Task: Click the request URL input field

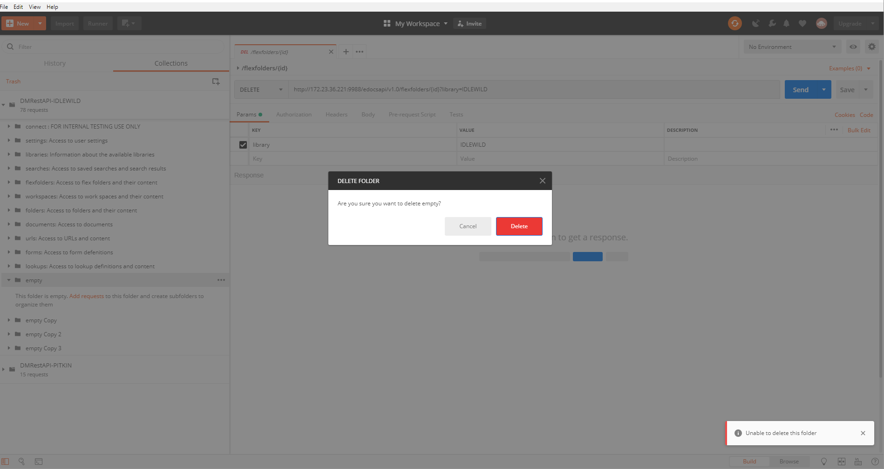Action: click(512, 89)
